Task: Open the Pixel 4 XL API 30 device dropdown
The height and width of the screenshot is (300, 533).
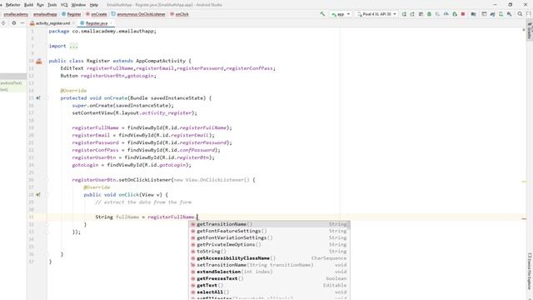Action: point(376,14)
